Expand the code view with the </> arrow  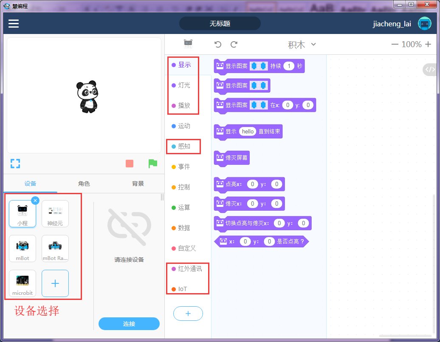tap(430, 69)
